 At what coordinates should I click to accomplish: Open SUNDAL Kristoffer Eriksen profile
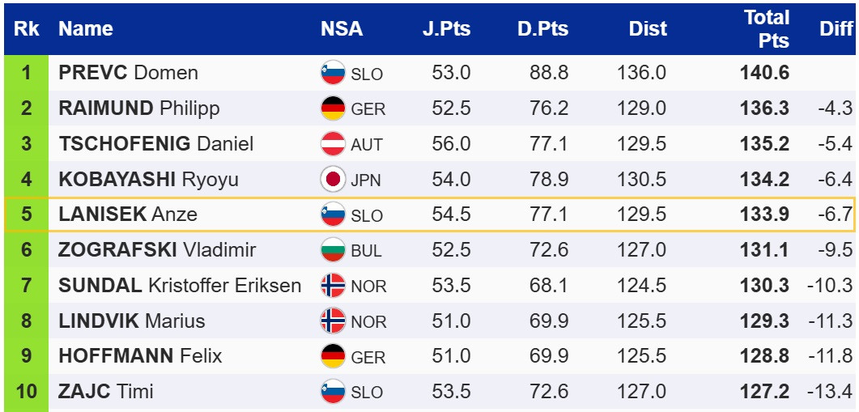pos(180,286)
